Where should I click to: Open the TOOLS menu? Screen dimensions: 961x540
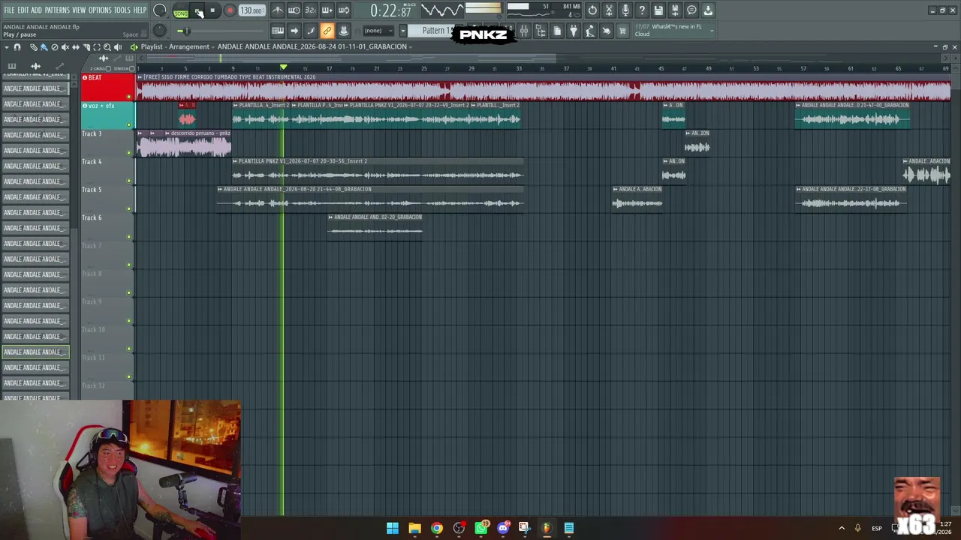[122, 10]
